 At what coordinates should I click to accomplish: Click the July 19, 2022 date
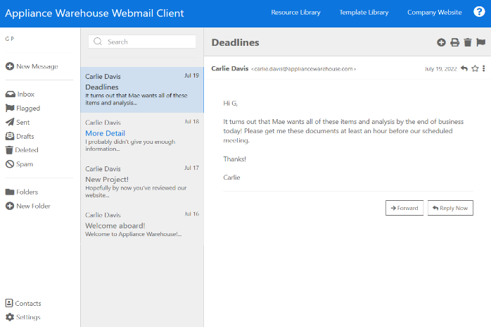pyautogui.click(x=440, y=69)
